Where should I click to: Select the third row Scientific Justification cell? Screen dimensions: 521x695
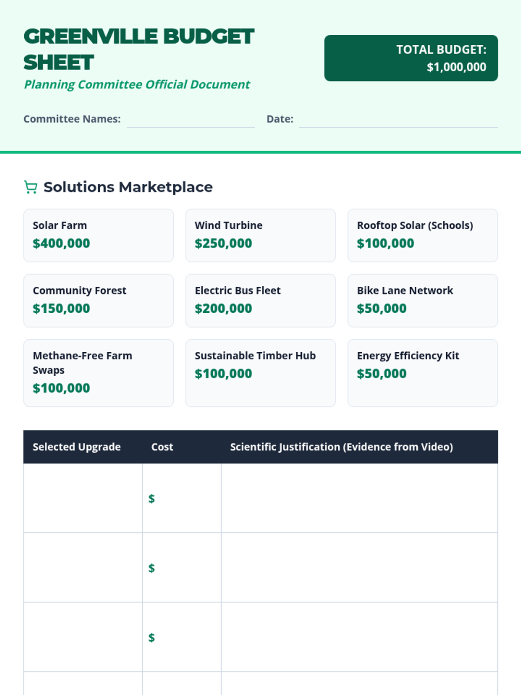359,637
